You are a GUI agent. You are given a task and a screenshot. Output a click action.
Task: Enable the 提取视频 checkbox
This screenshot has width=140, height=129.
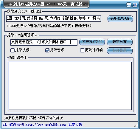[13, 50]
